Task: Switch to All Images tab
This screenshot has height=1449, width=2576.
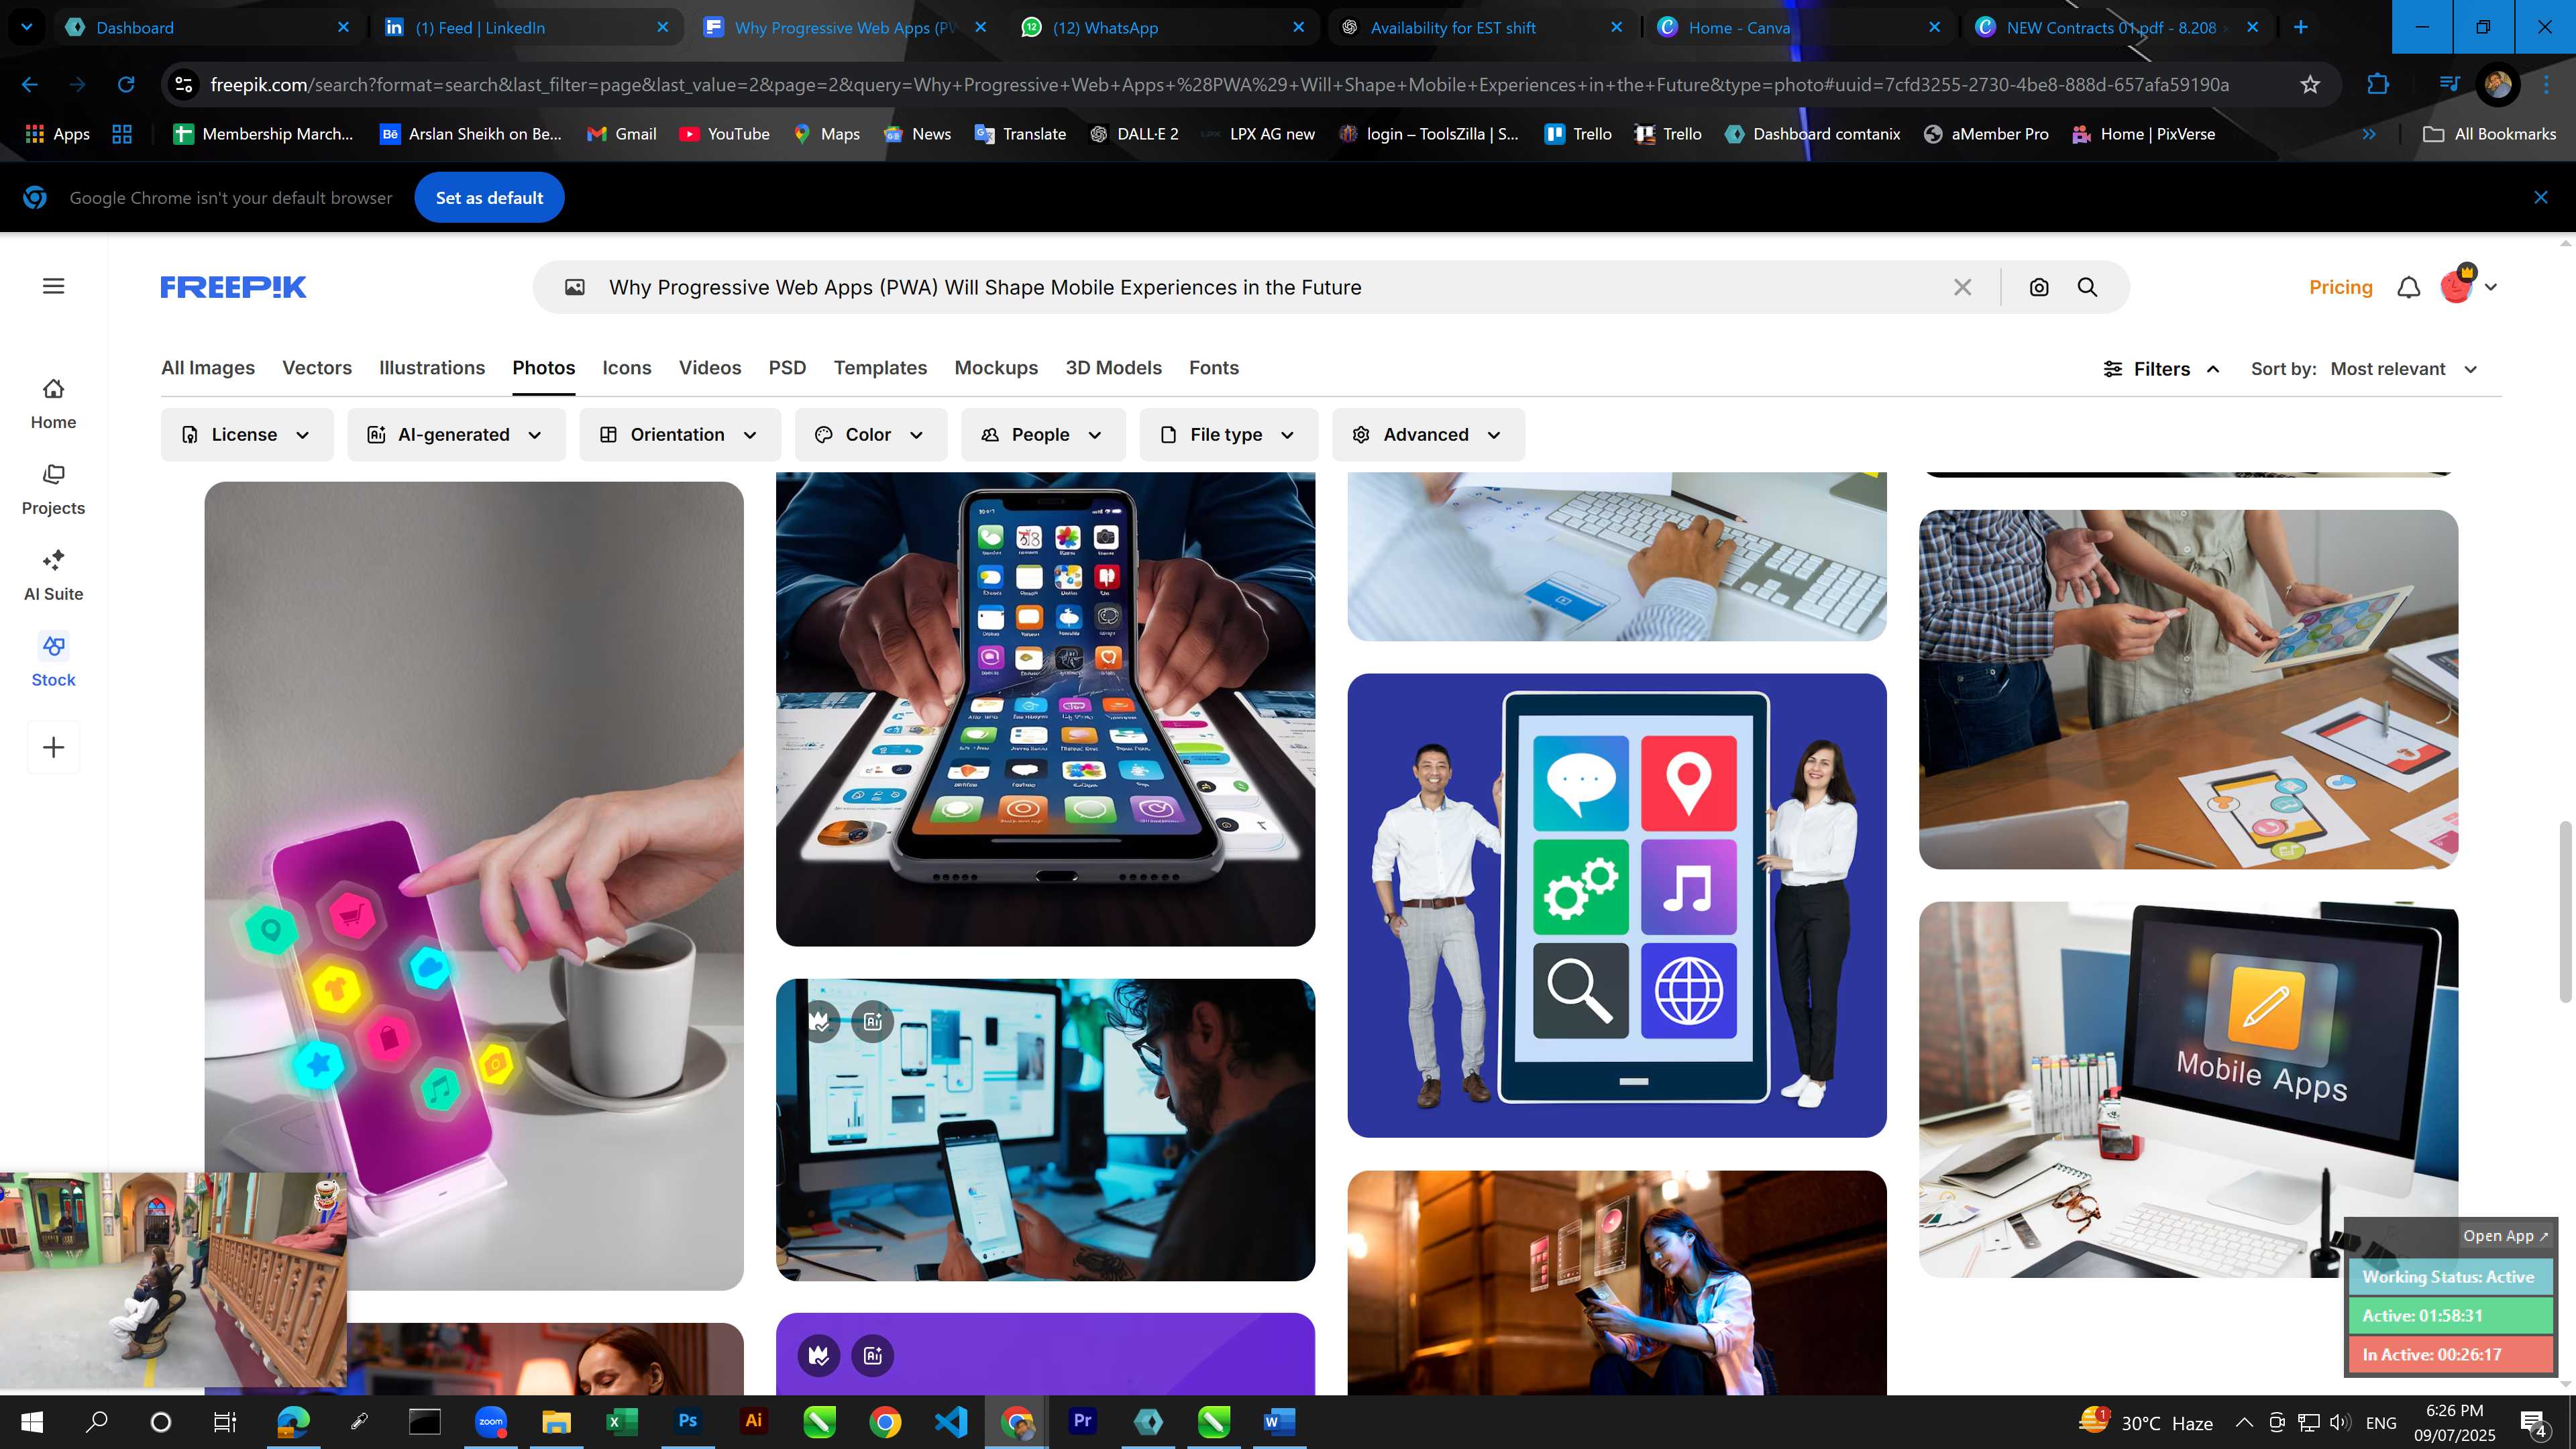Action: pos(208,368)
